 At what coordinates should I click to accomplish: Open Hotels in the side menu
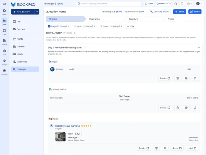coord(25,54)
